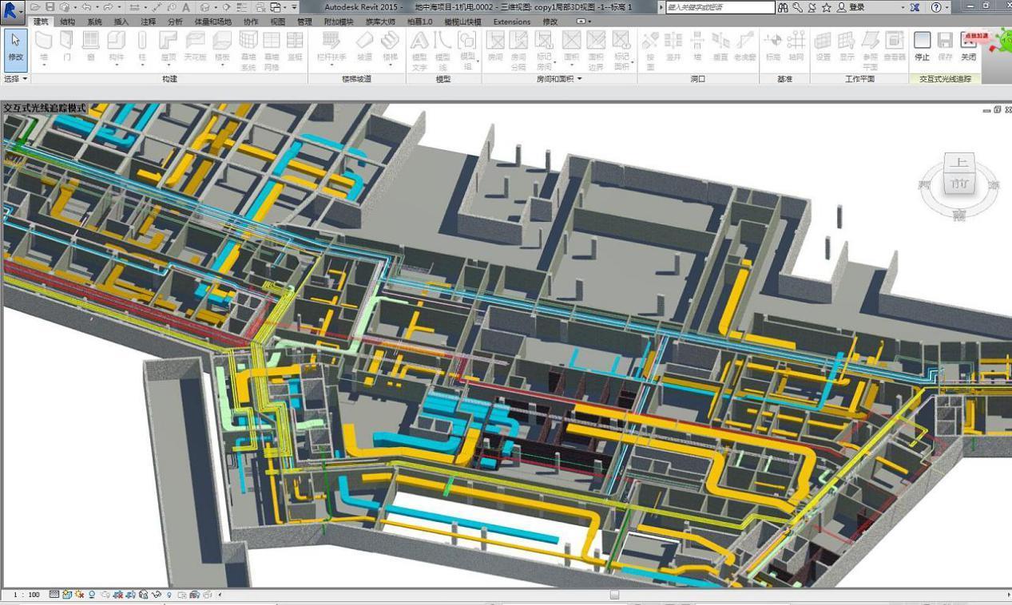The image size is (1012, 605).
Task: Click the Save icon in quick access toolbar
Action: coord(50,7)
